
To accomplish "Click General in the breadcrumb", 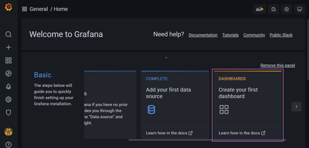I will coord(39,9).
